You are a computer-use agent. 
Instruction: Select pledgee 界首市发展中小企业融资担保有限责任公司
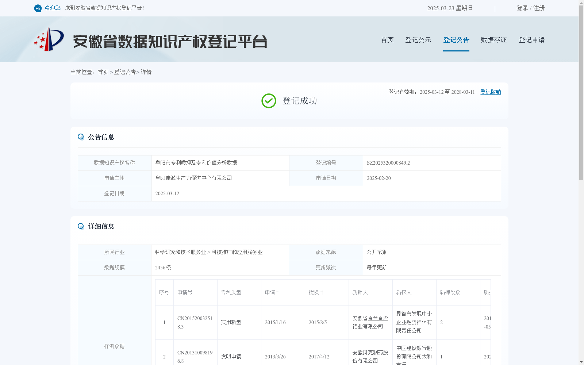[x=414, y=322]
